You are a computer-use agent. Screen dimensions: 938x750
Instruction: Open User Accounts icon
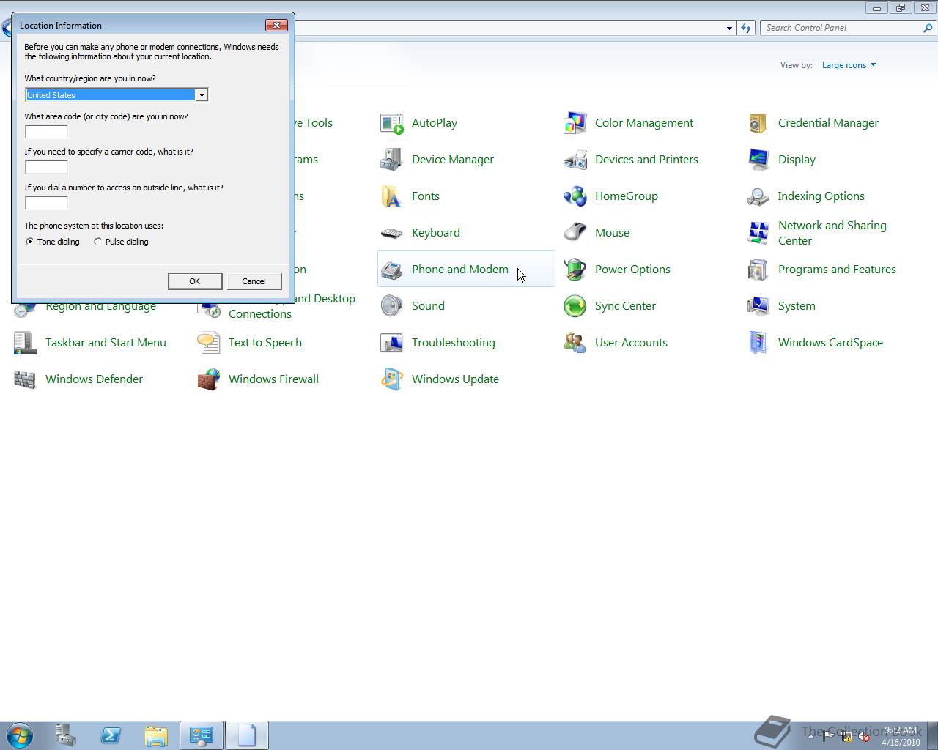[x=575, y=343]
